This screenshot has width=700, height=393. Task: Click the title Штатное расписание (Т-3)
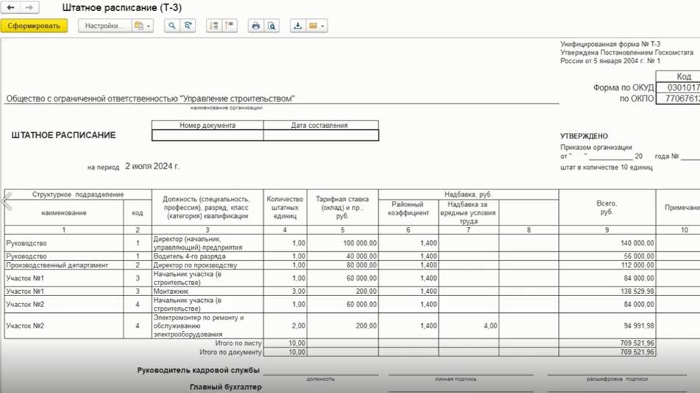point(122,7)
